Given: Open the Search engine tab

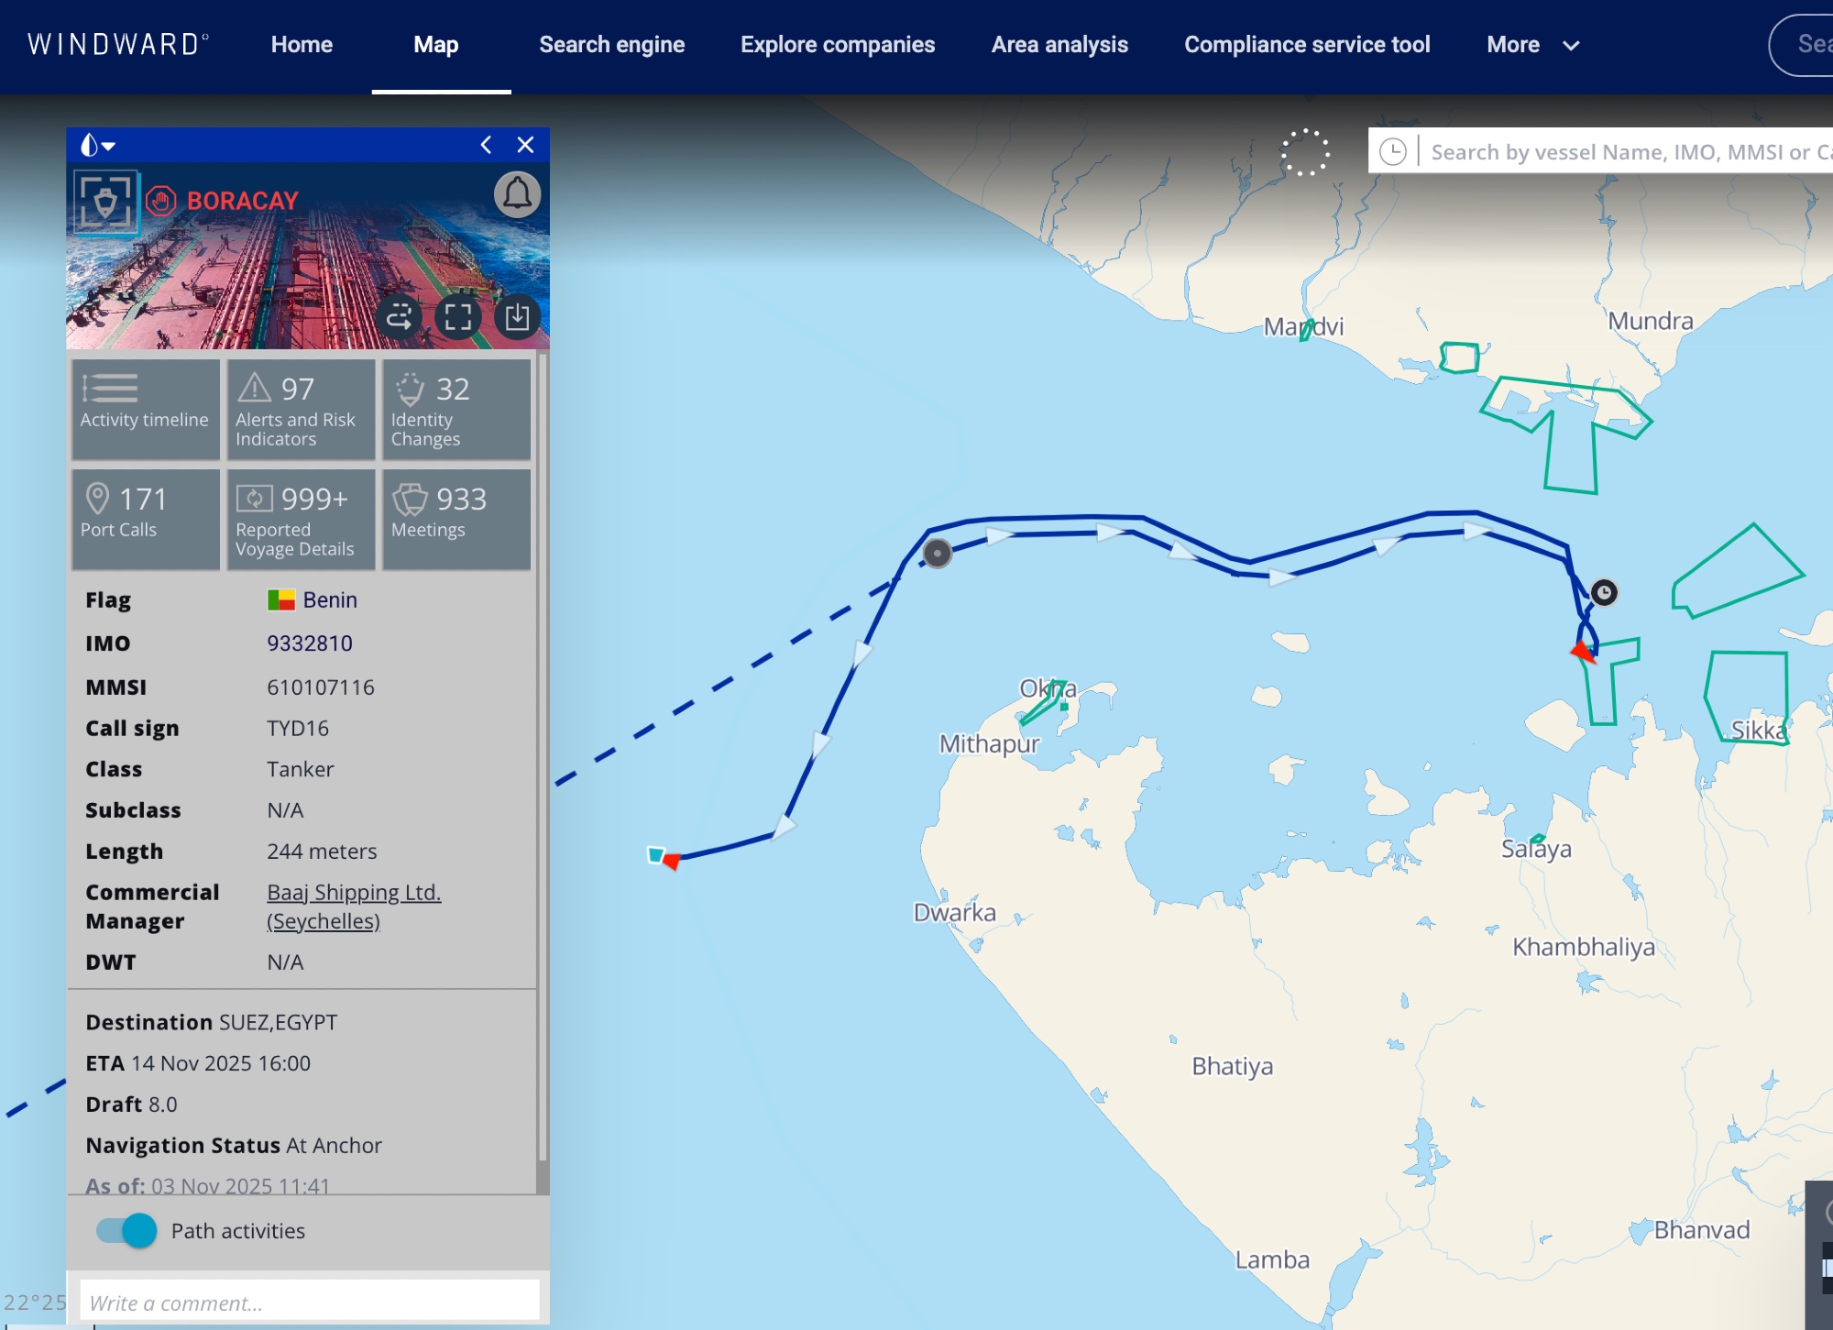Looking at the screenshot, I should [611, 45].
